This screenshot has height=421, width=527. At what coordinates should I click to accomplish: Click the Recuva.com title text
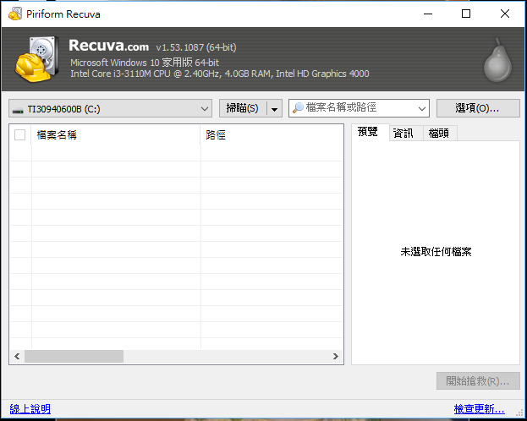(x=108, y=46)
